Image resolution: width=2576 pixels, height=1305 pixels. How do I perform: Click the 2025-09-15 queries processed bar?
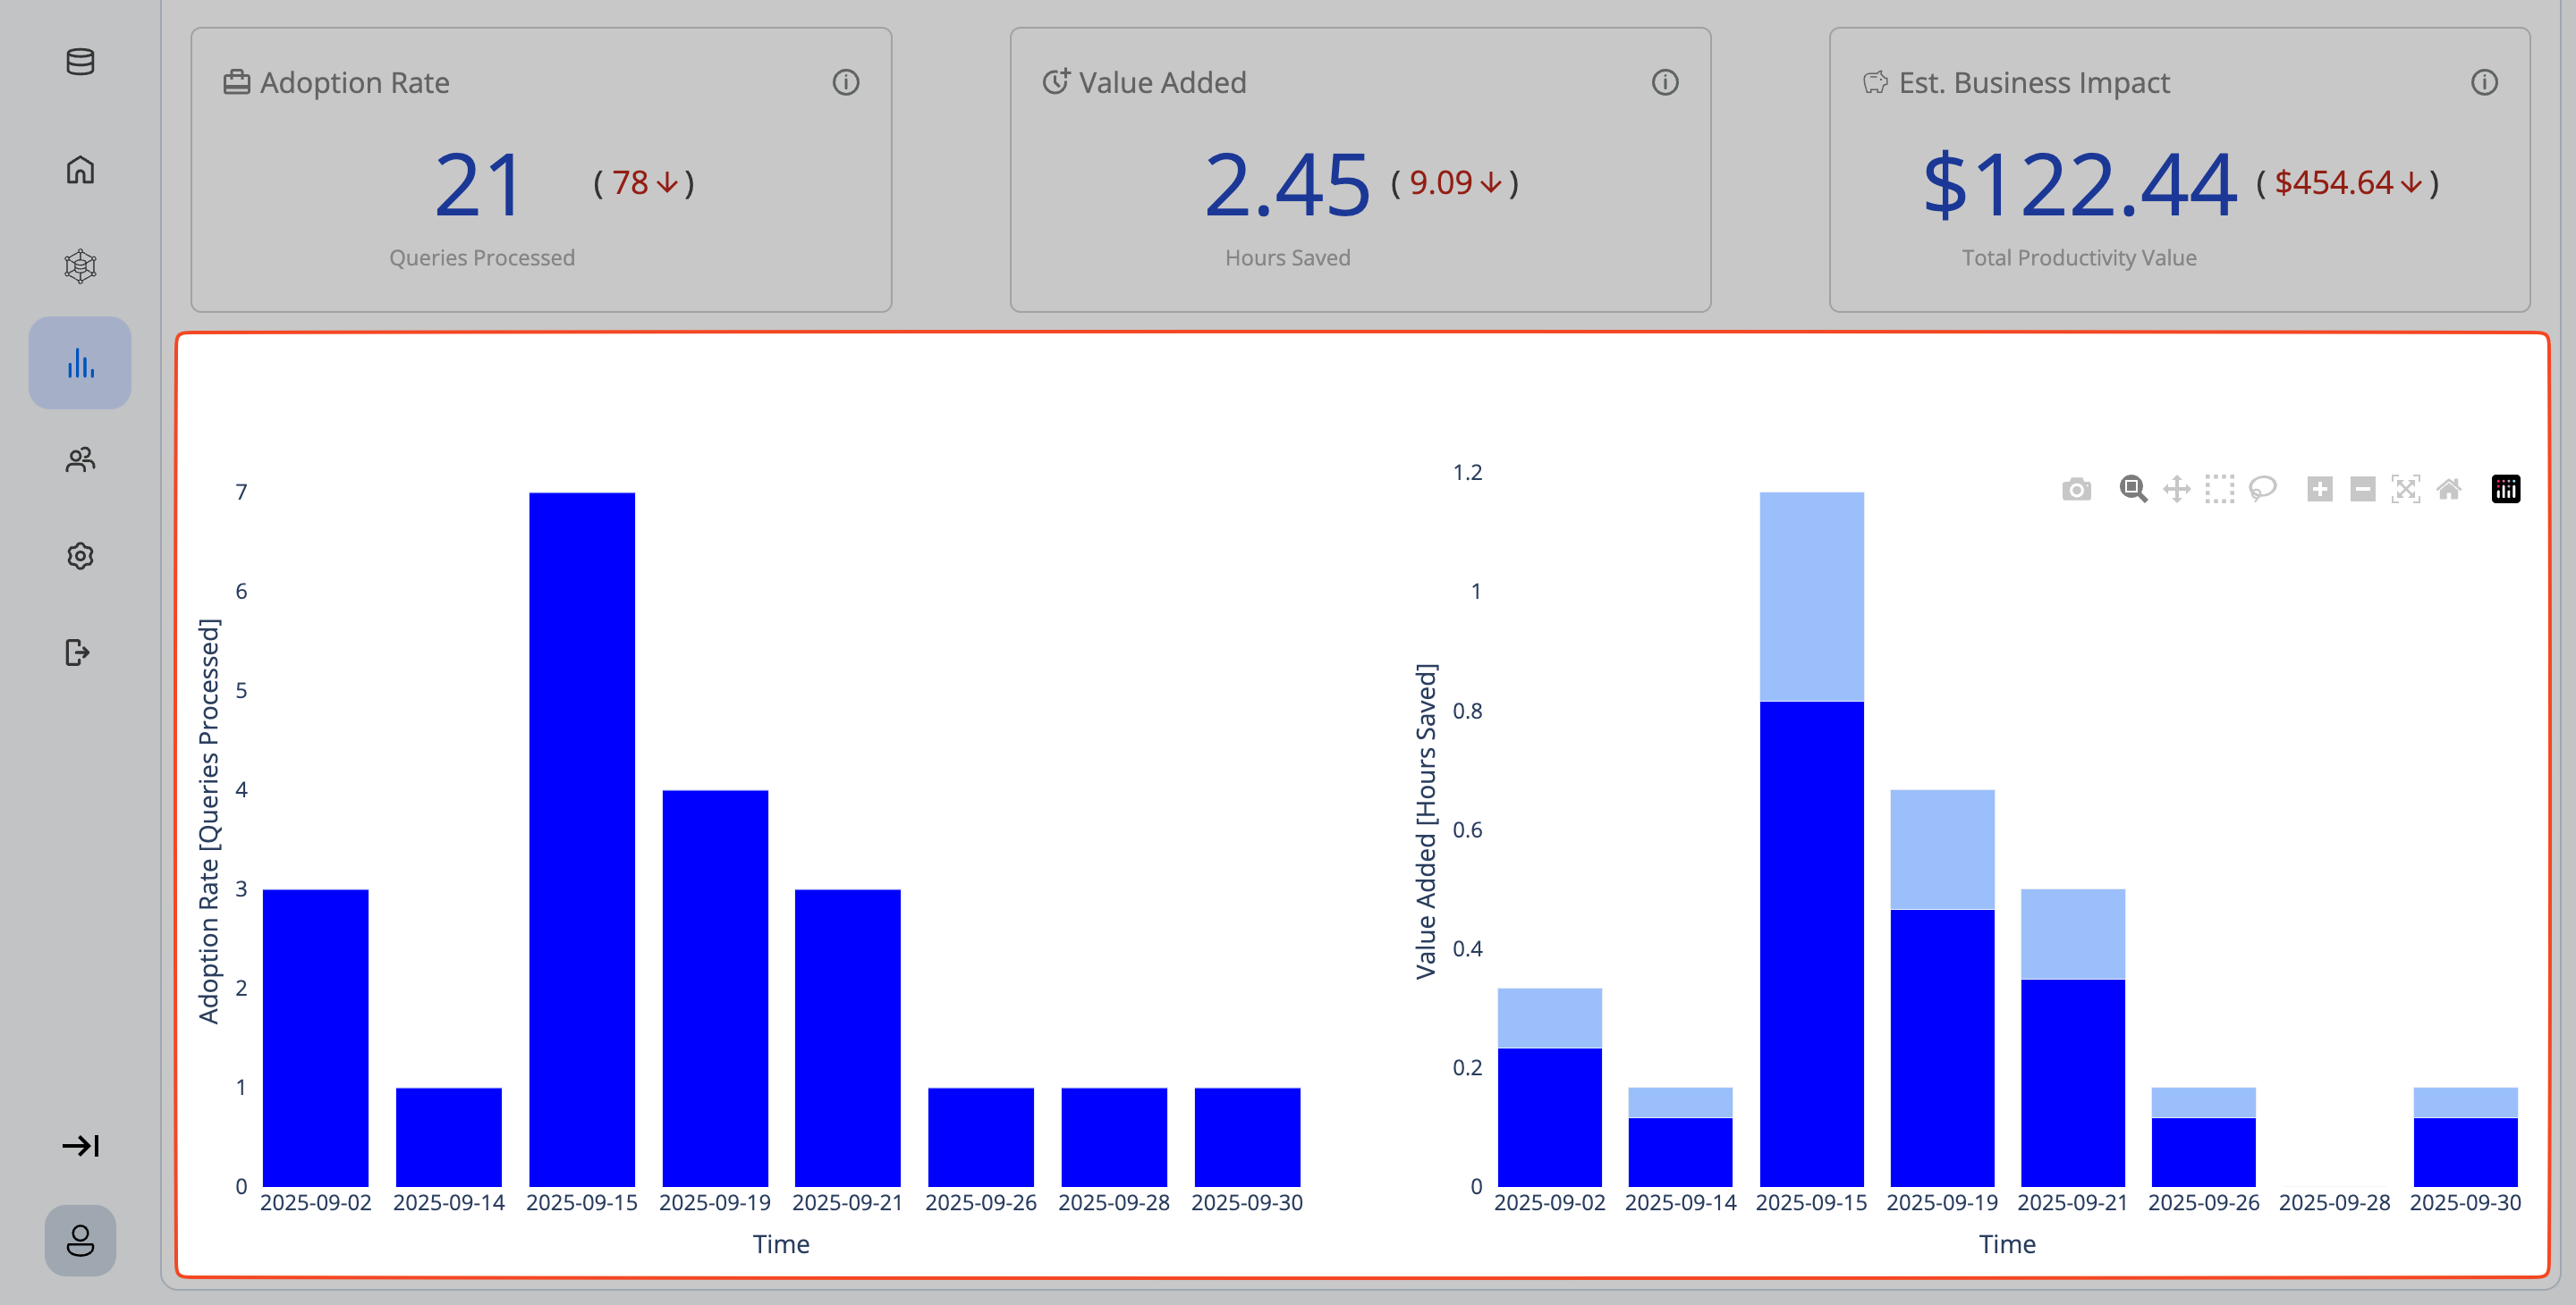(x=582, y=839)
